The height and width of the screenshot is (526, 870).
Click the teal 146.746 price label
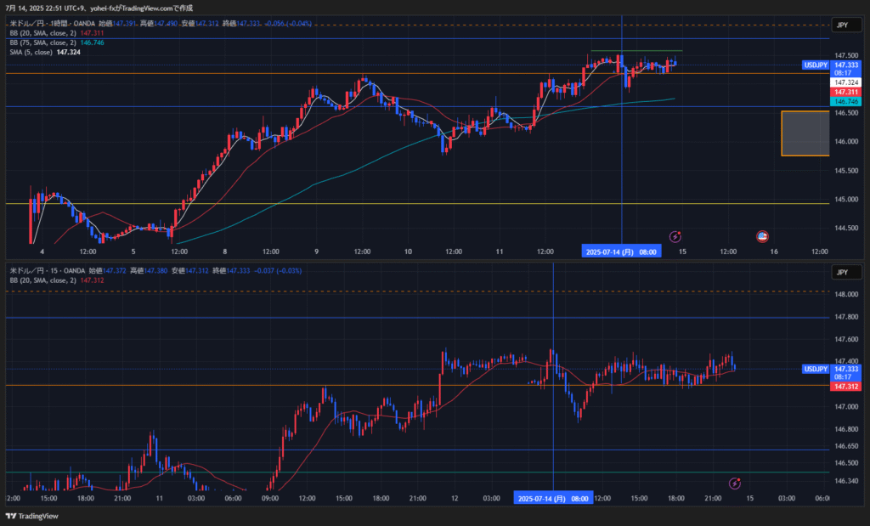845,101
